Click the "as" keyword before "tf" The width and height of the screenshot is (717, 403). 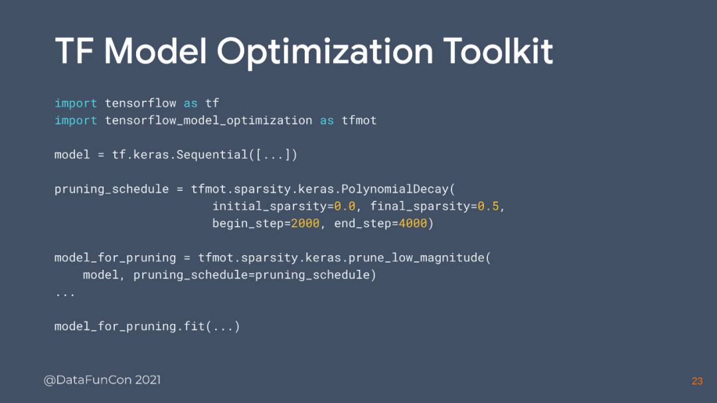(x=191, y=103)
